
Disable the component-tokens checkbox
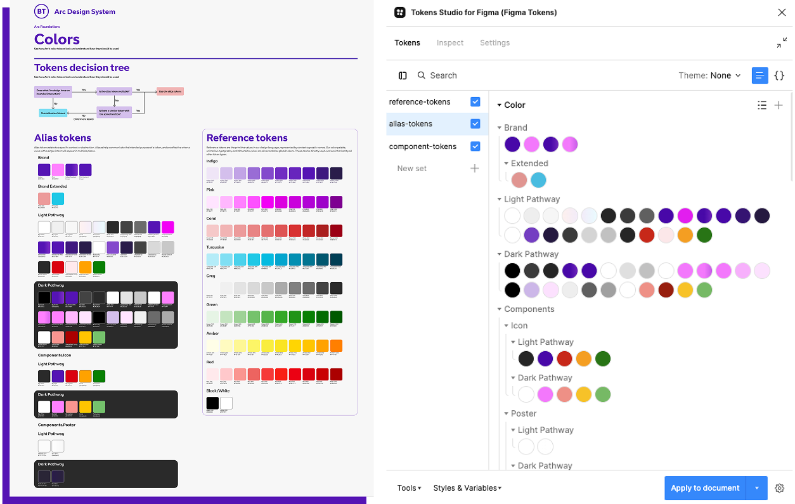[x=475, y=146]
